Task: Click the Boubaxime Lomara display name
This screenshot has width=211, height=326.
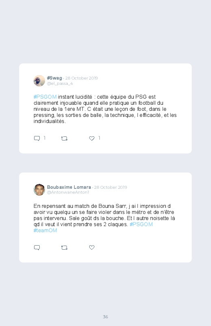Action: pyautogui.click(x=69, y=187)
